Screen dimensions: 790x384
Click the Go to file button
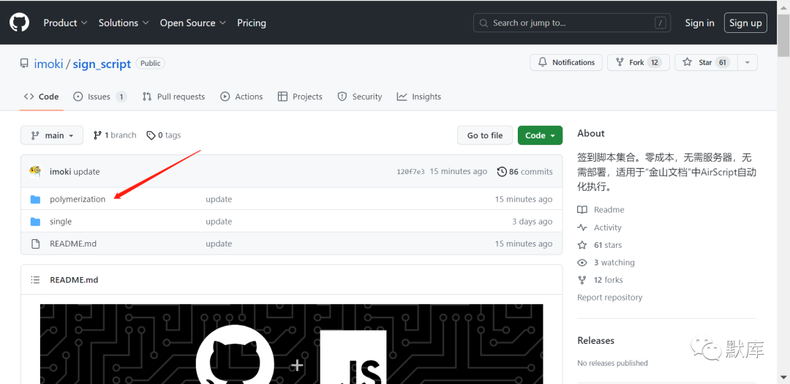485,135
